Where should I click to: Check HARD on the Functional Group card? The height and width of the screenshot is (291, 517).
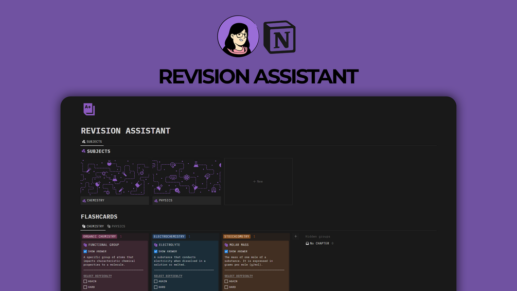(x=85, y=287)
